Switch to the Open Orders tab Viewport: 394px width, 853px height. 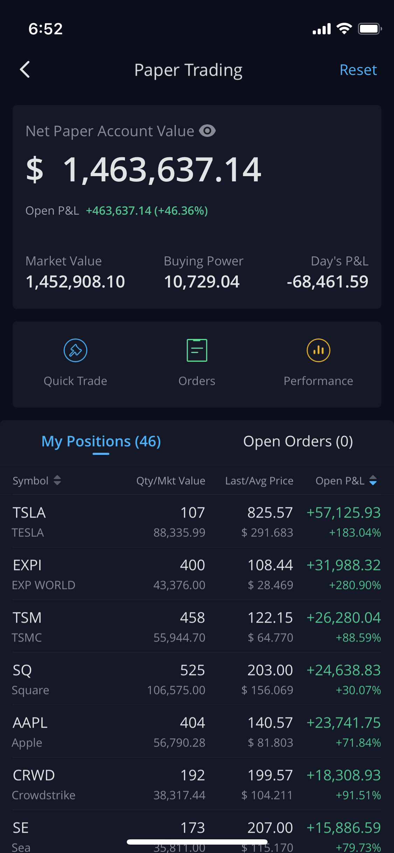298,442
